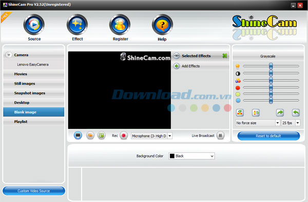The image size is (308, 202).
Task: Open the Register icon
Action: tap(120, 25)
